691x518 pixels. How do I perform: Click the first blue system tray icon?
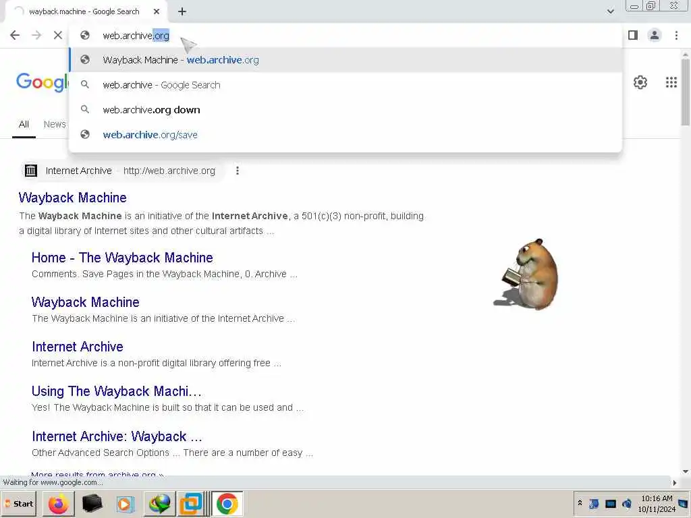click(x=594, y=503)
